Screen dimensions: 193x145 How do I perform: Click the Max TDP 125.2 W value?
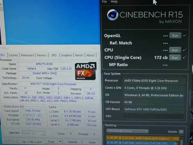66,69
